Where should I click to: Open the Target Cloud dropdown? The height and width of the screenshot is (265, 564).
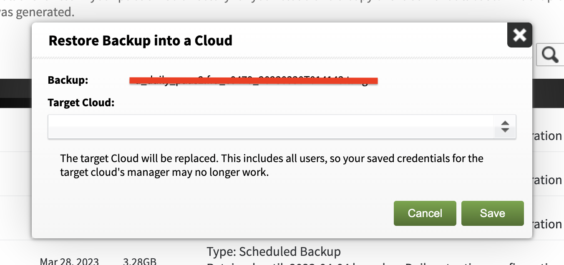tap(282, 127)
